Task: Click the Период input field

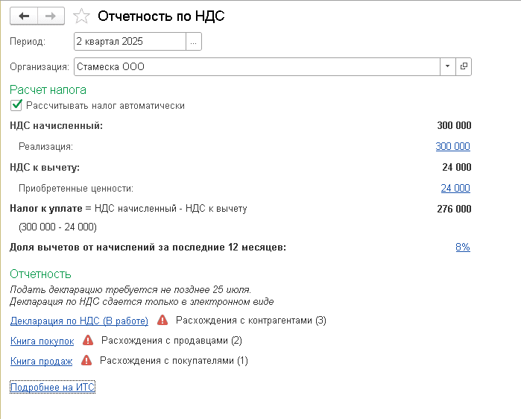Action: tap(130, 42)
